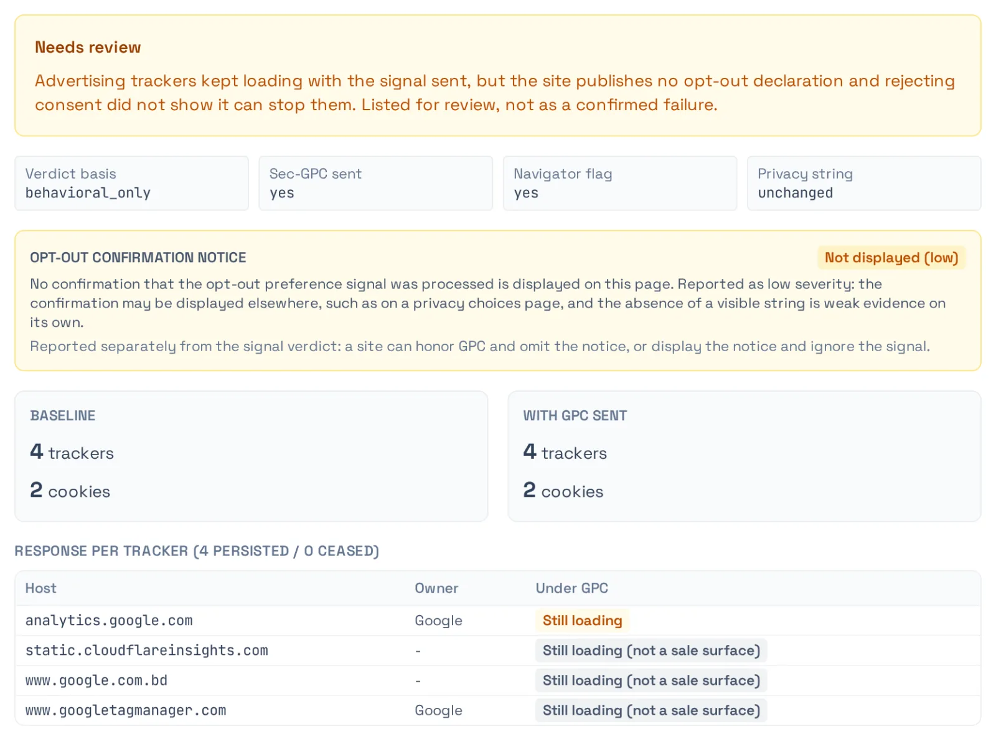Select the www.google.com.bd host cell
996x739 pixels.
pos(96,680)
